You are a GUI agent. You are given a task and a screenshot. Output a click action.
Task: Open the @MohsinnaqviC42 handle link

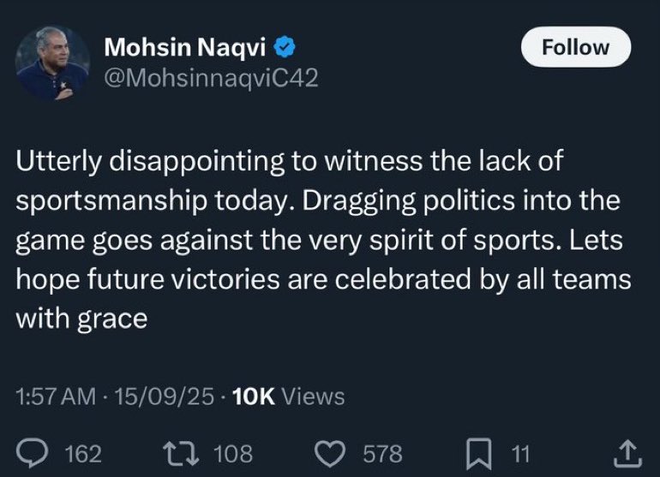pyautogui.click(x=211, y=78)
